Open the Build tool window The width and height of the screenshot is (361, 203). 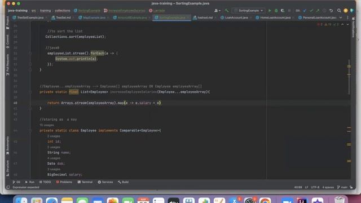click(x=123, y=182)
